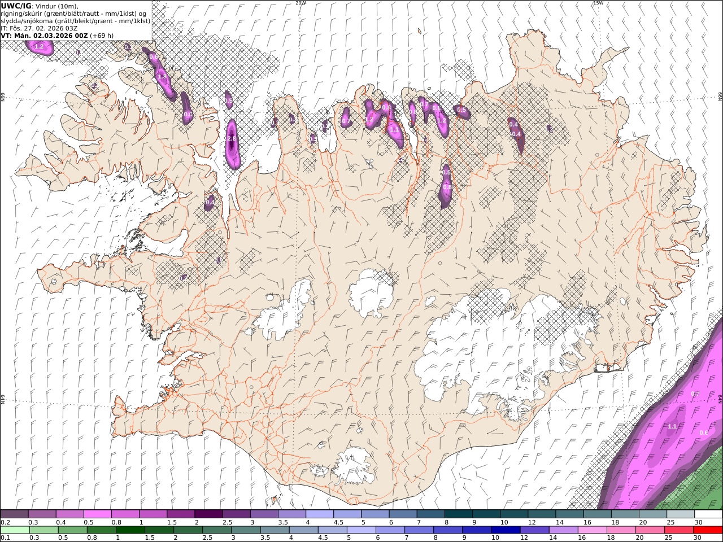
Task: Click the initial time 'IT: Fös. 27. 02. 2026 03Z'
Action: coord(39,28)
